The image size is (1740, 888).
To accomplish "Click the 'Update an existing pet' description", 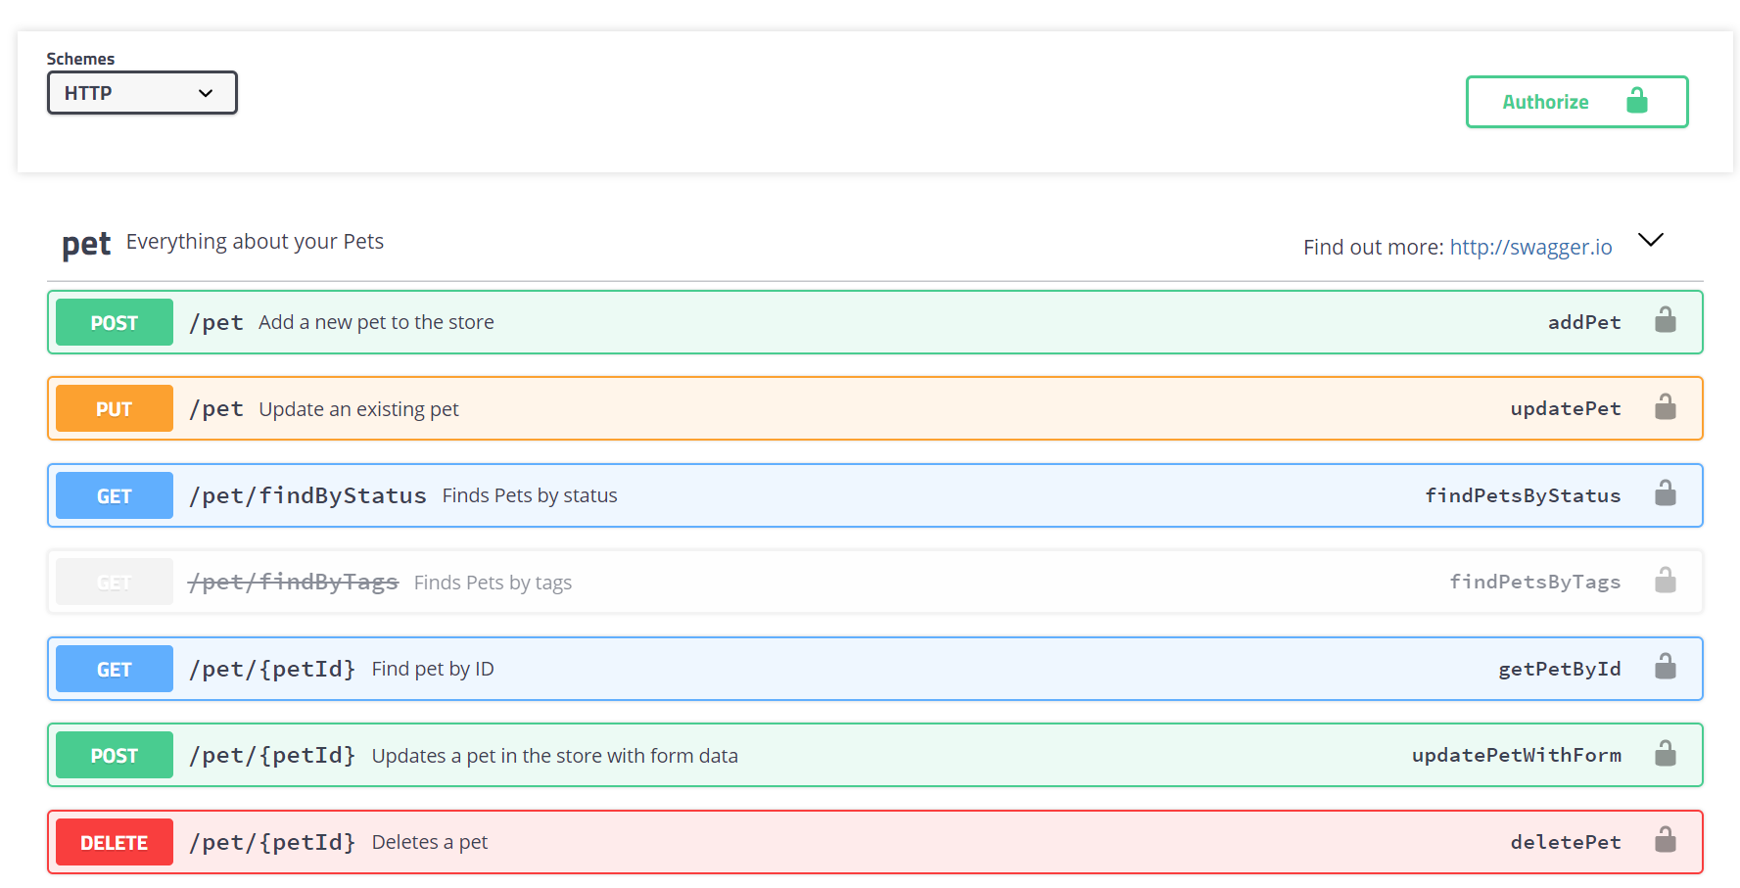I will coord(358,409).
